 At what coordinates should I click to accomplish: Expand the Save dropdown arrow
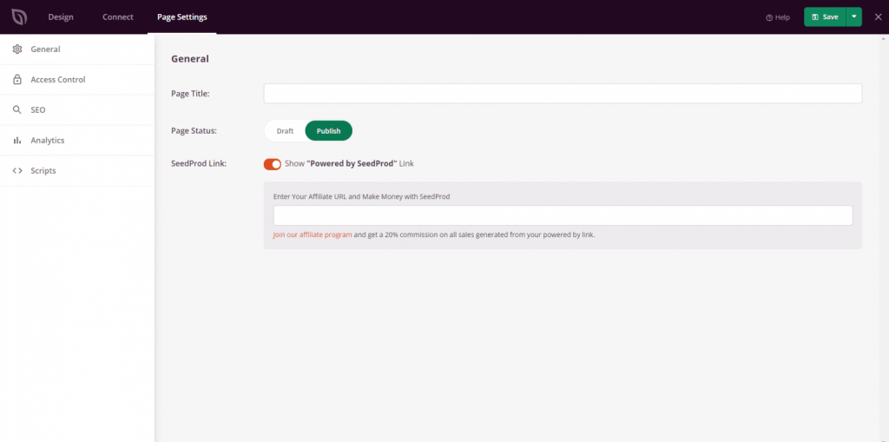[854, 17]
